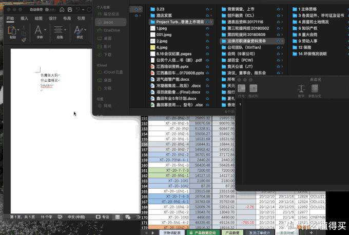Click the Undo arrow in Word's title bar
Image resolution: width=349 pixels, height=235 pixels.
pyautogui.click(x=78, y=10)
